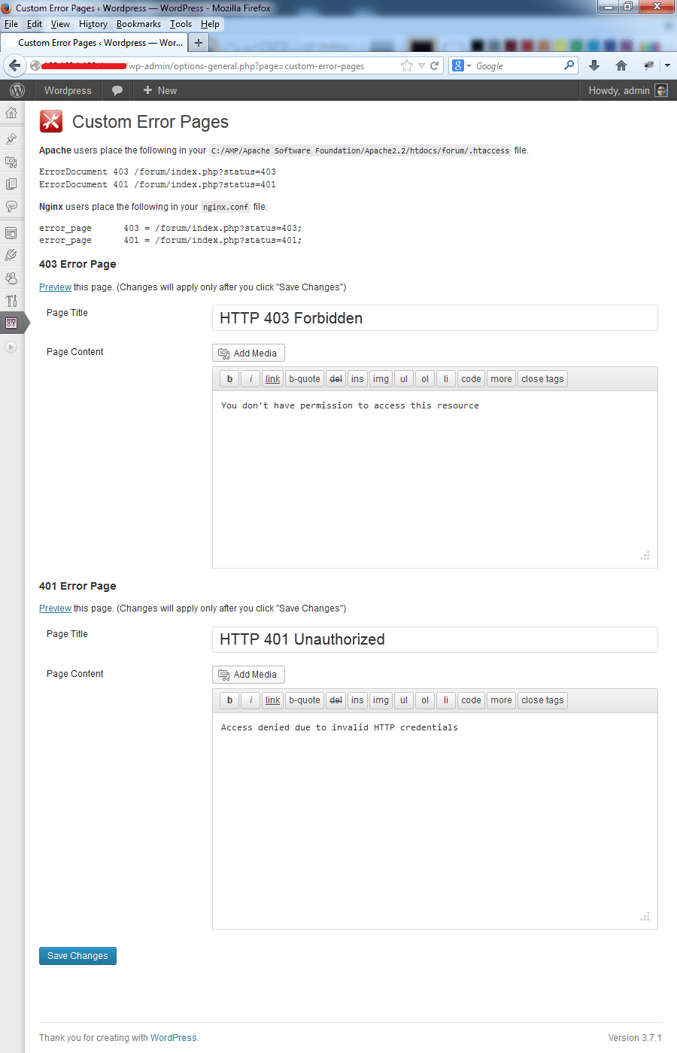Click the bold b button in 403 editor

pos(229,379)
